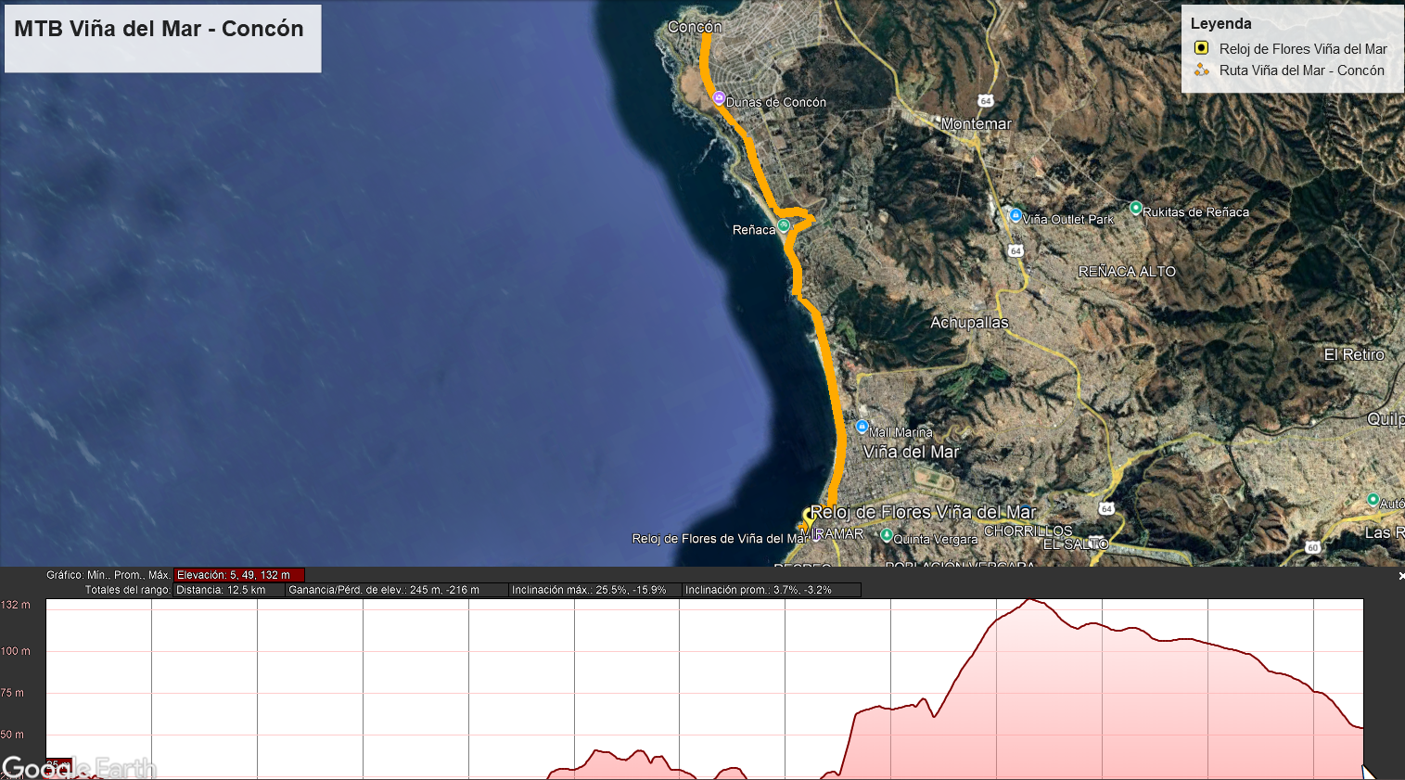Image resolution: width=1405 pixels, height=780 pixels.
Task: Click the Dunas de Concón purple map marker
Action: [x=719, y=97]
